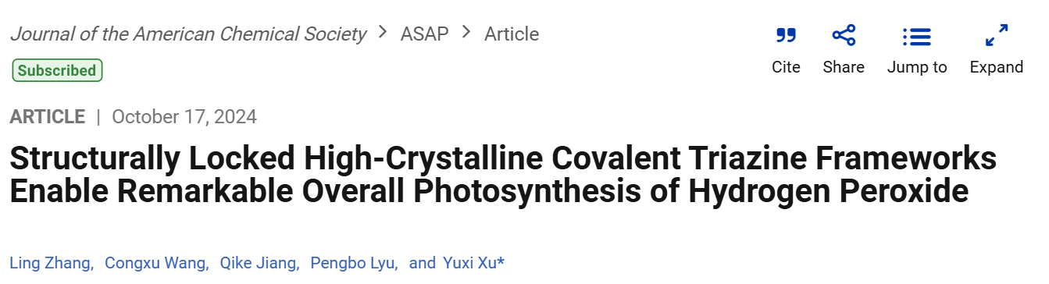This screenshot has height=284, width=1049.
Task: View author Pengbo Lyu's info
Action: (353, 263)
